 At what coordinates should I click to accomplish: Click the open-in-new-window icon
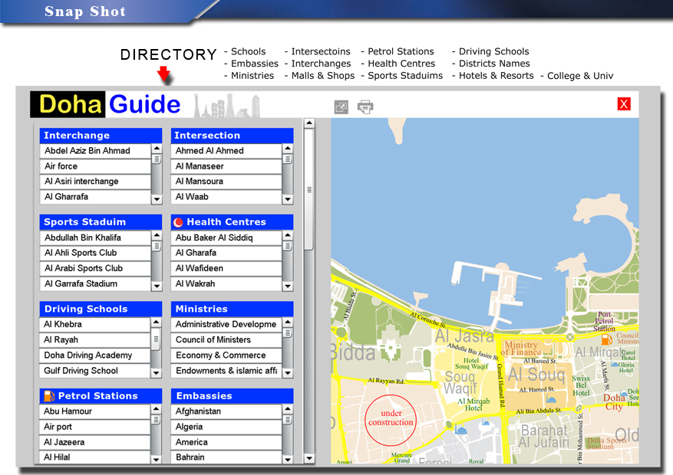(341, 106)
